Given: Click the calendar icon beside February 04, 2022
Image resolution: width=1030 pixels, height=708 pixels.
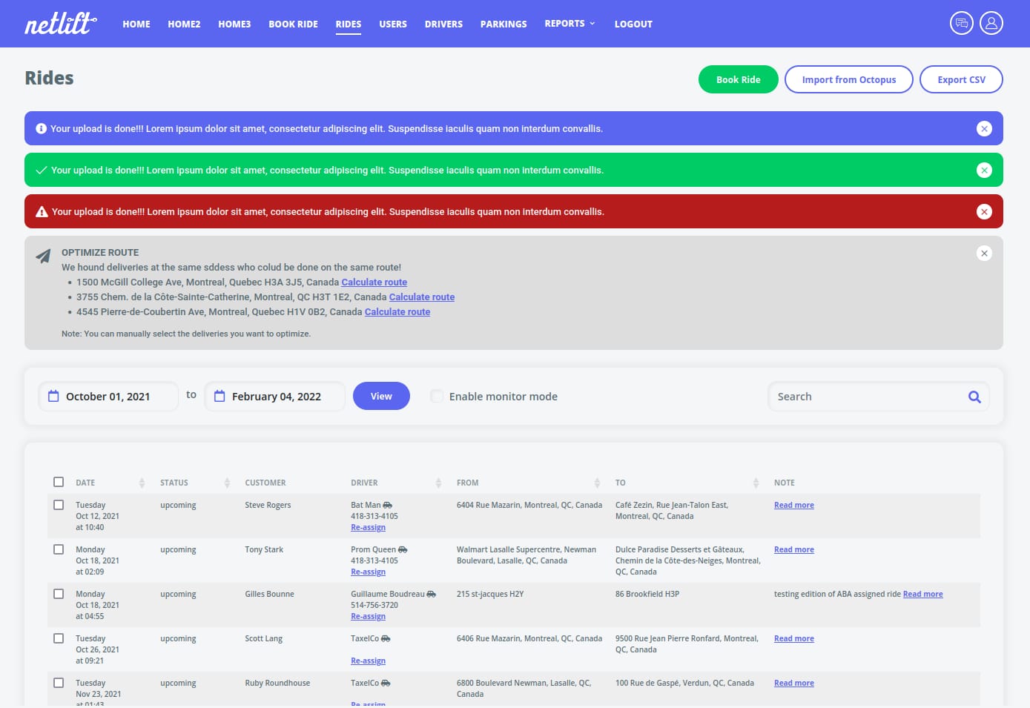Looking at the screenshot, I should click(219, 396).
